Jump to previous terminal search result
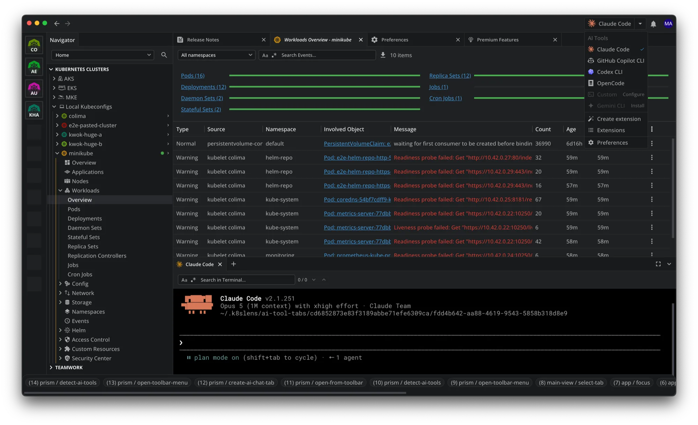 point(324,279)
